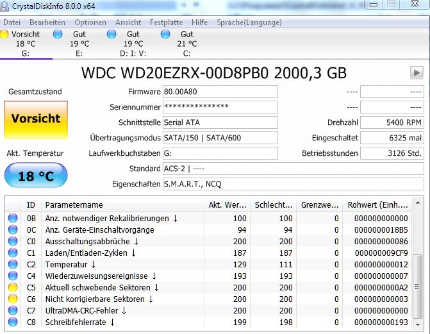Click the CrystalDiskInfo title bar app icon
Image resolution: width=430 pixels, height=334 pixels.
point(4,6)
